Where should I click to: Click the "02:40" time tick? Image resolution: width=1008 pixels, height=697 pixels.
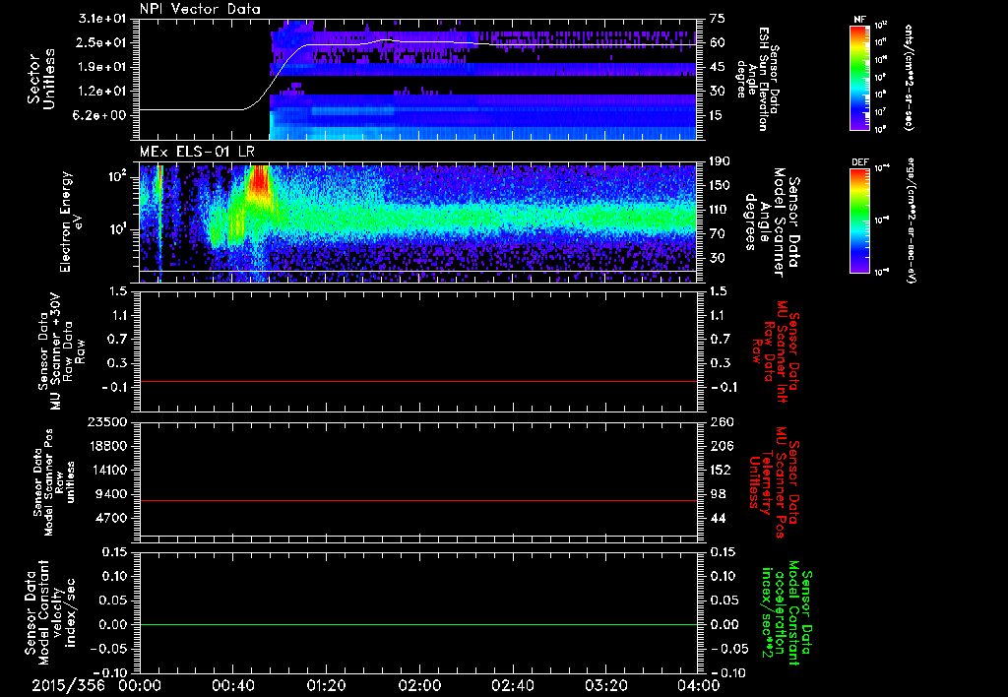coord(512,686)
